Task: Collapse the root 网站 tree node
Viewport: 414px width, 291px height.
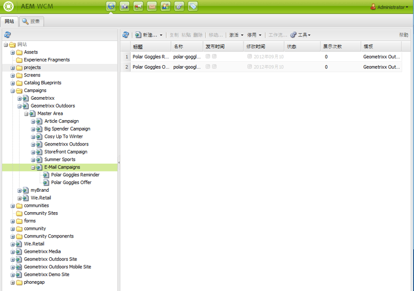Action: [x=6, y=45]
